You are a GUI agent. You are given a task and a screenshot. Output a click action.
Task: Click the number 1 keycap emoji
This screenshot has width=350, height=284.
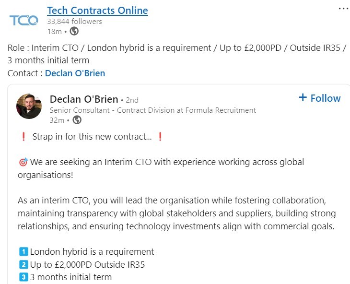pos(23,252)
